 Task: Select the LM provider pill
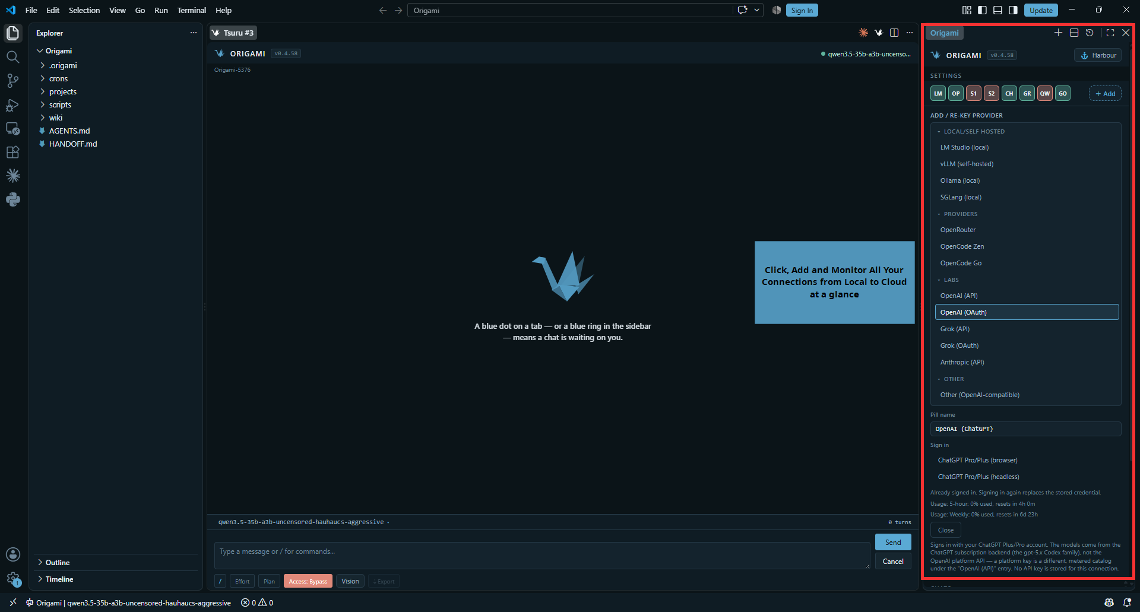[x=938, y=93]
